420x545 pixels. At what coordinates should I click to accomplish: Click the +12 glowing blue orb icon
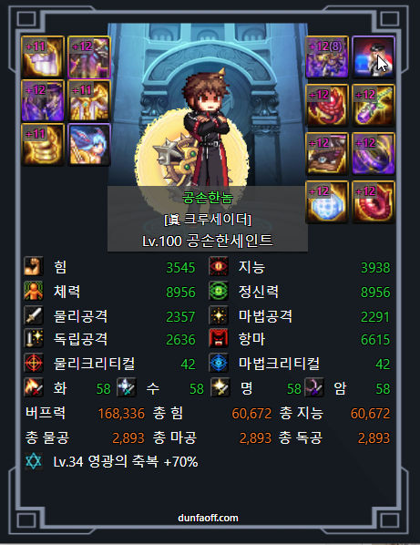click(x=327, y=201)
